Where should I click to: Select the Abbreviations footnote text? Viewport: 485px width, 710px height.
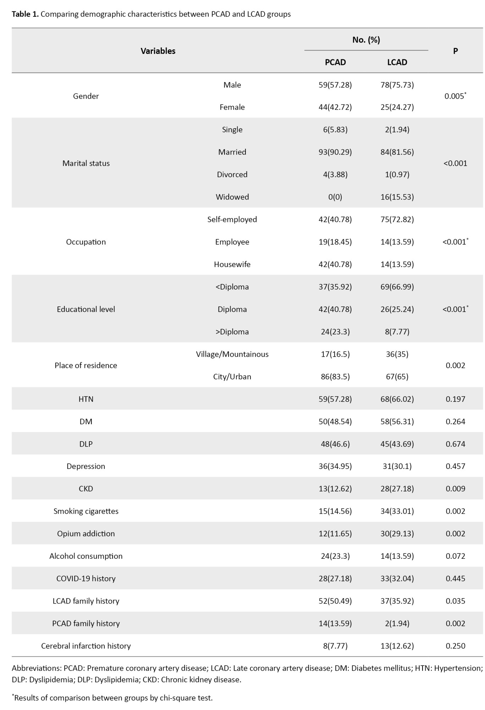tap(247, 674)
